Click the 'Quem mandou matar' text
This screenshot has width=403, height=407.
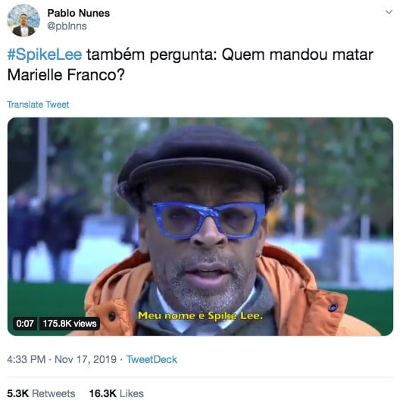coord(298,55)
